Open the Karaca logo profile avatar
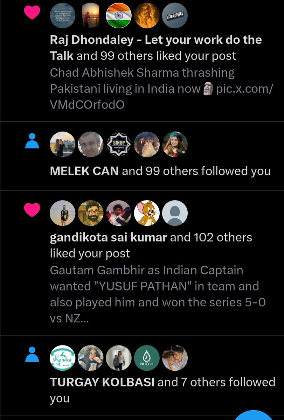Screen dimensions: 284x420 [x=63, y=358]
